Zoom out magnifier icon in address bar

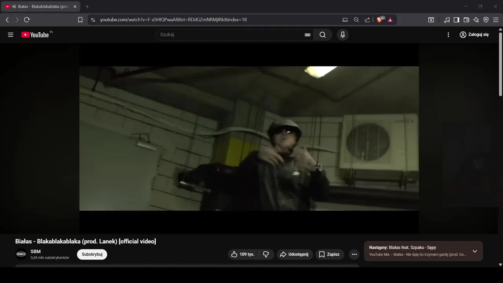coord(356,20)
